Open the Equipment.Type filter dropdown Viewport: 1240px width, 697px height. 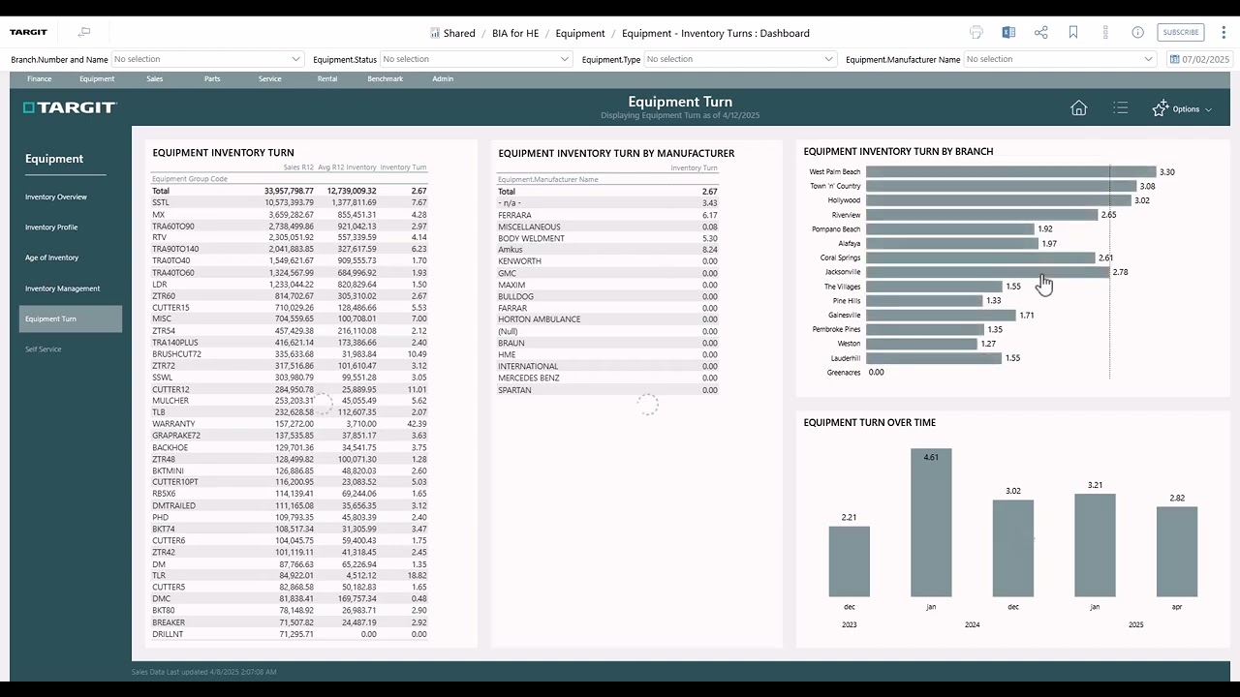pos(739,59)
